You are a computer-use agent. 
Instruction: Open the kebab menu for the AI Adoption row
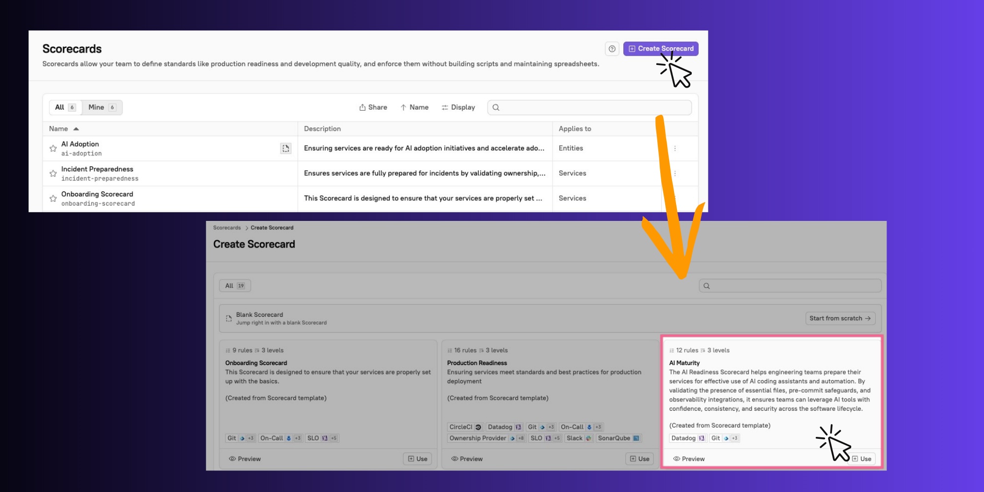coord(675,149)
